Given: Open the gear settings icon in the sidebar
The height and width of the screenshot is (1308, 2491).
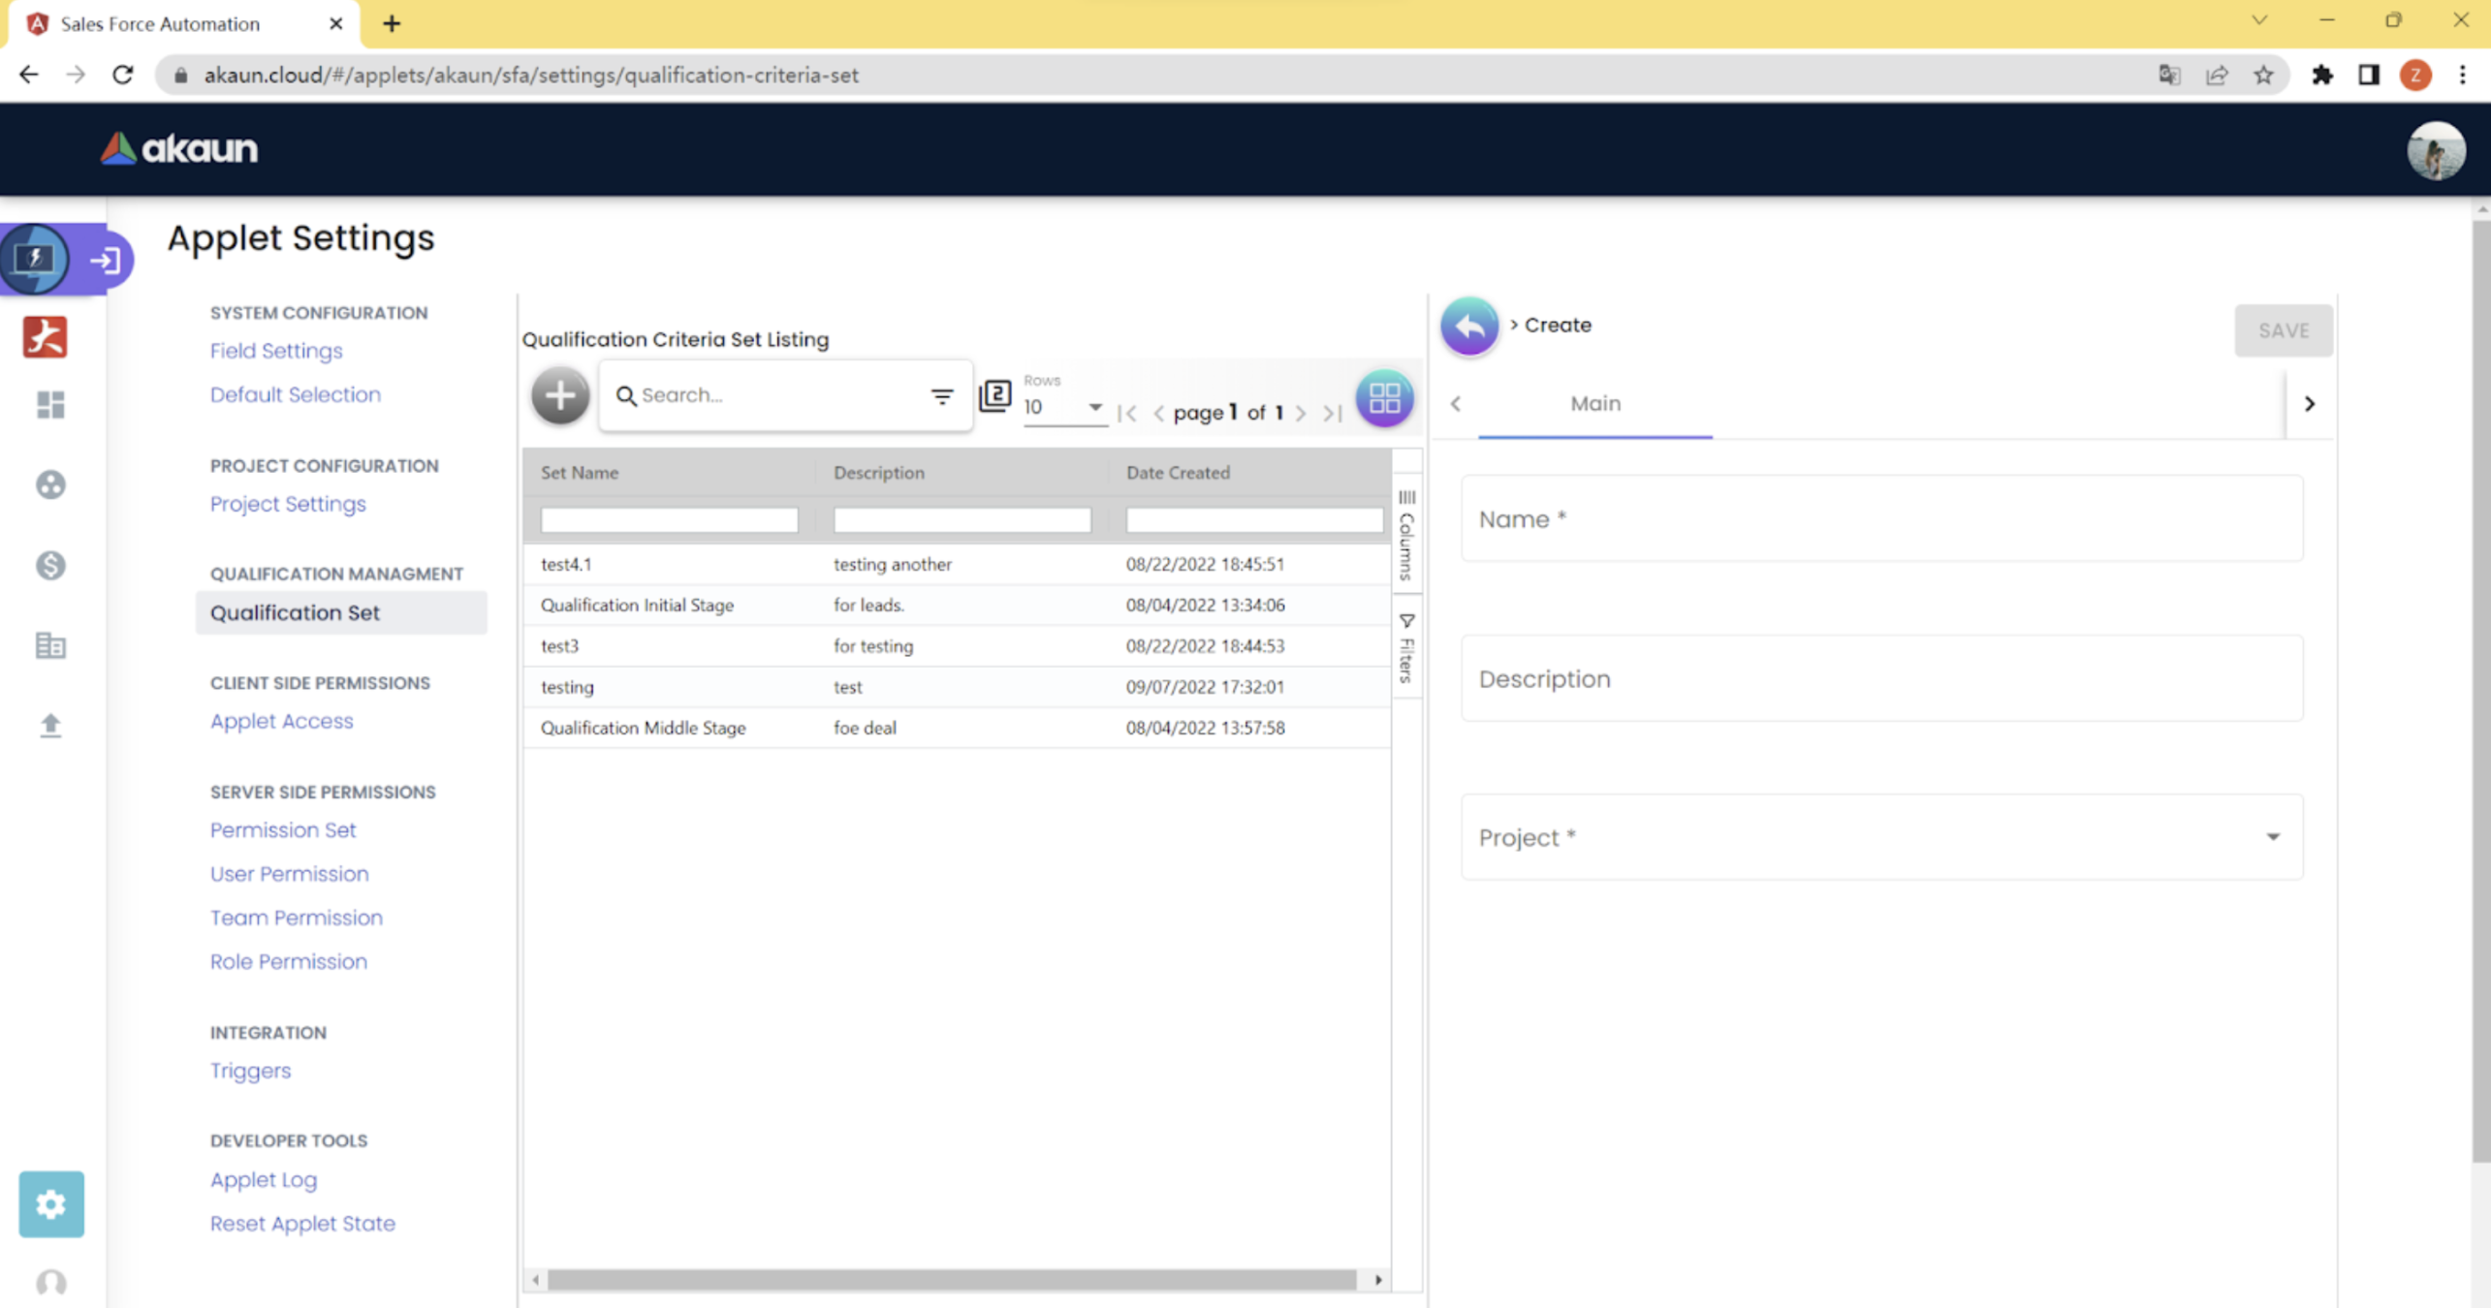Looking at the screenshot, I should coord(50,1203).
